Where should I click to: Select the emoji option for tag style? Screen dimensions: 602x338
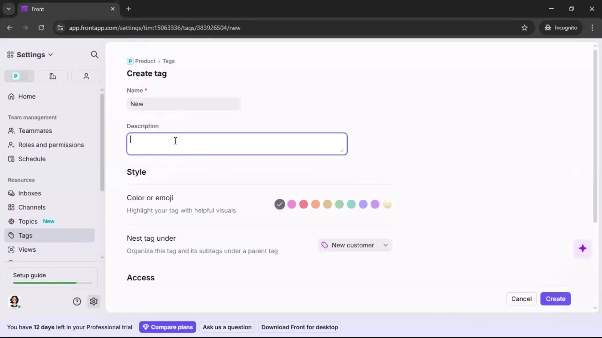pyautogui.click(x=388, y=204)
